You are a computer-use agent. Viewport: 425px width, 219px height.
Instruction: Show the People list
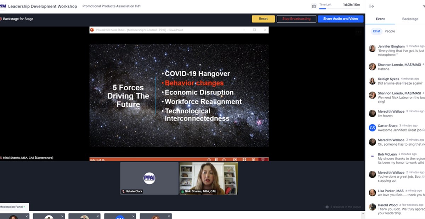(x=390, y=31)
